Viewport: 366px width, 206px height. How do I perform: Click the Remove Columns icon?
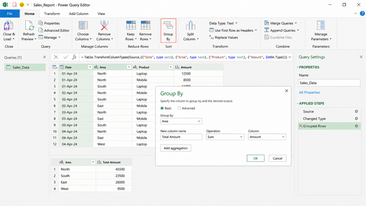click(104, 25)
